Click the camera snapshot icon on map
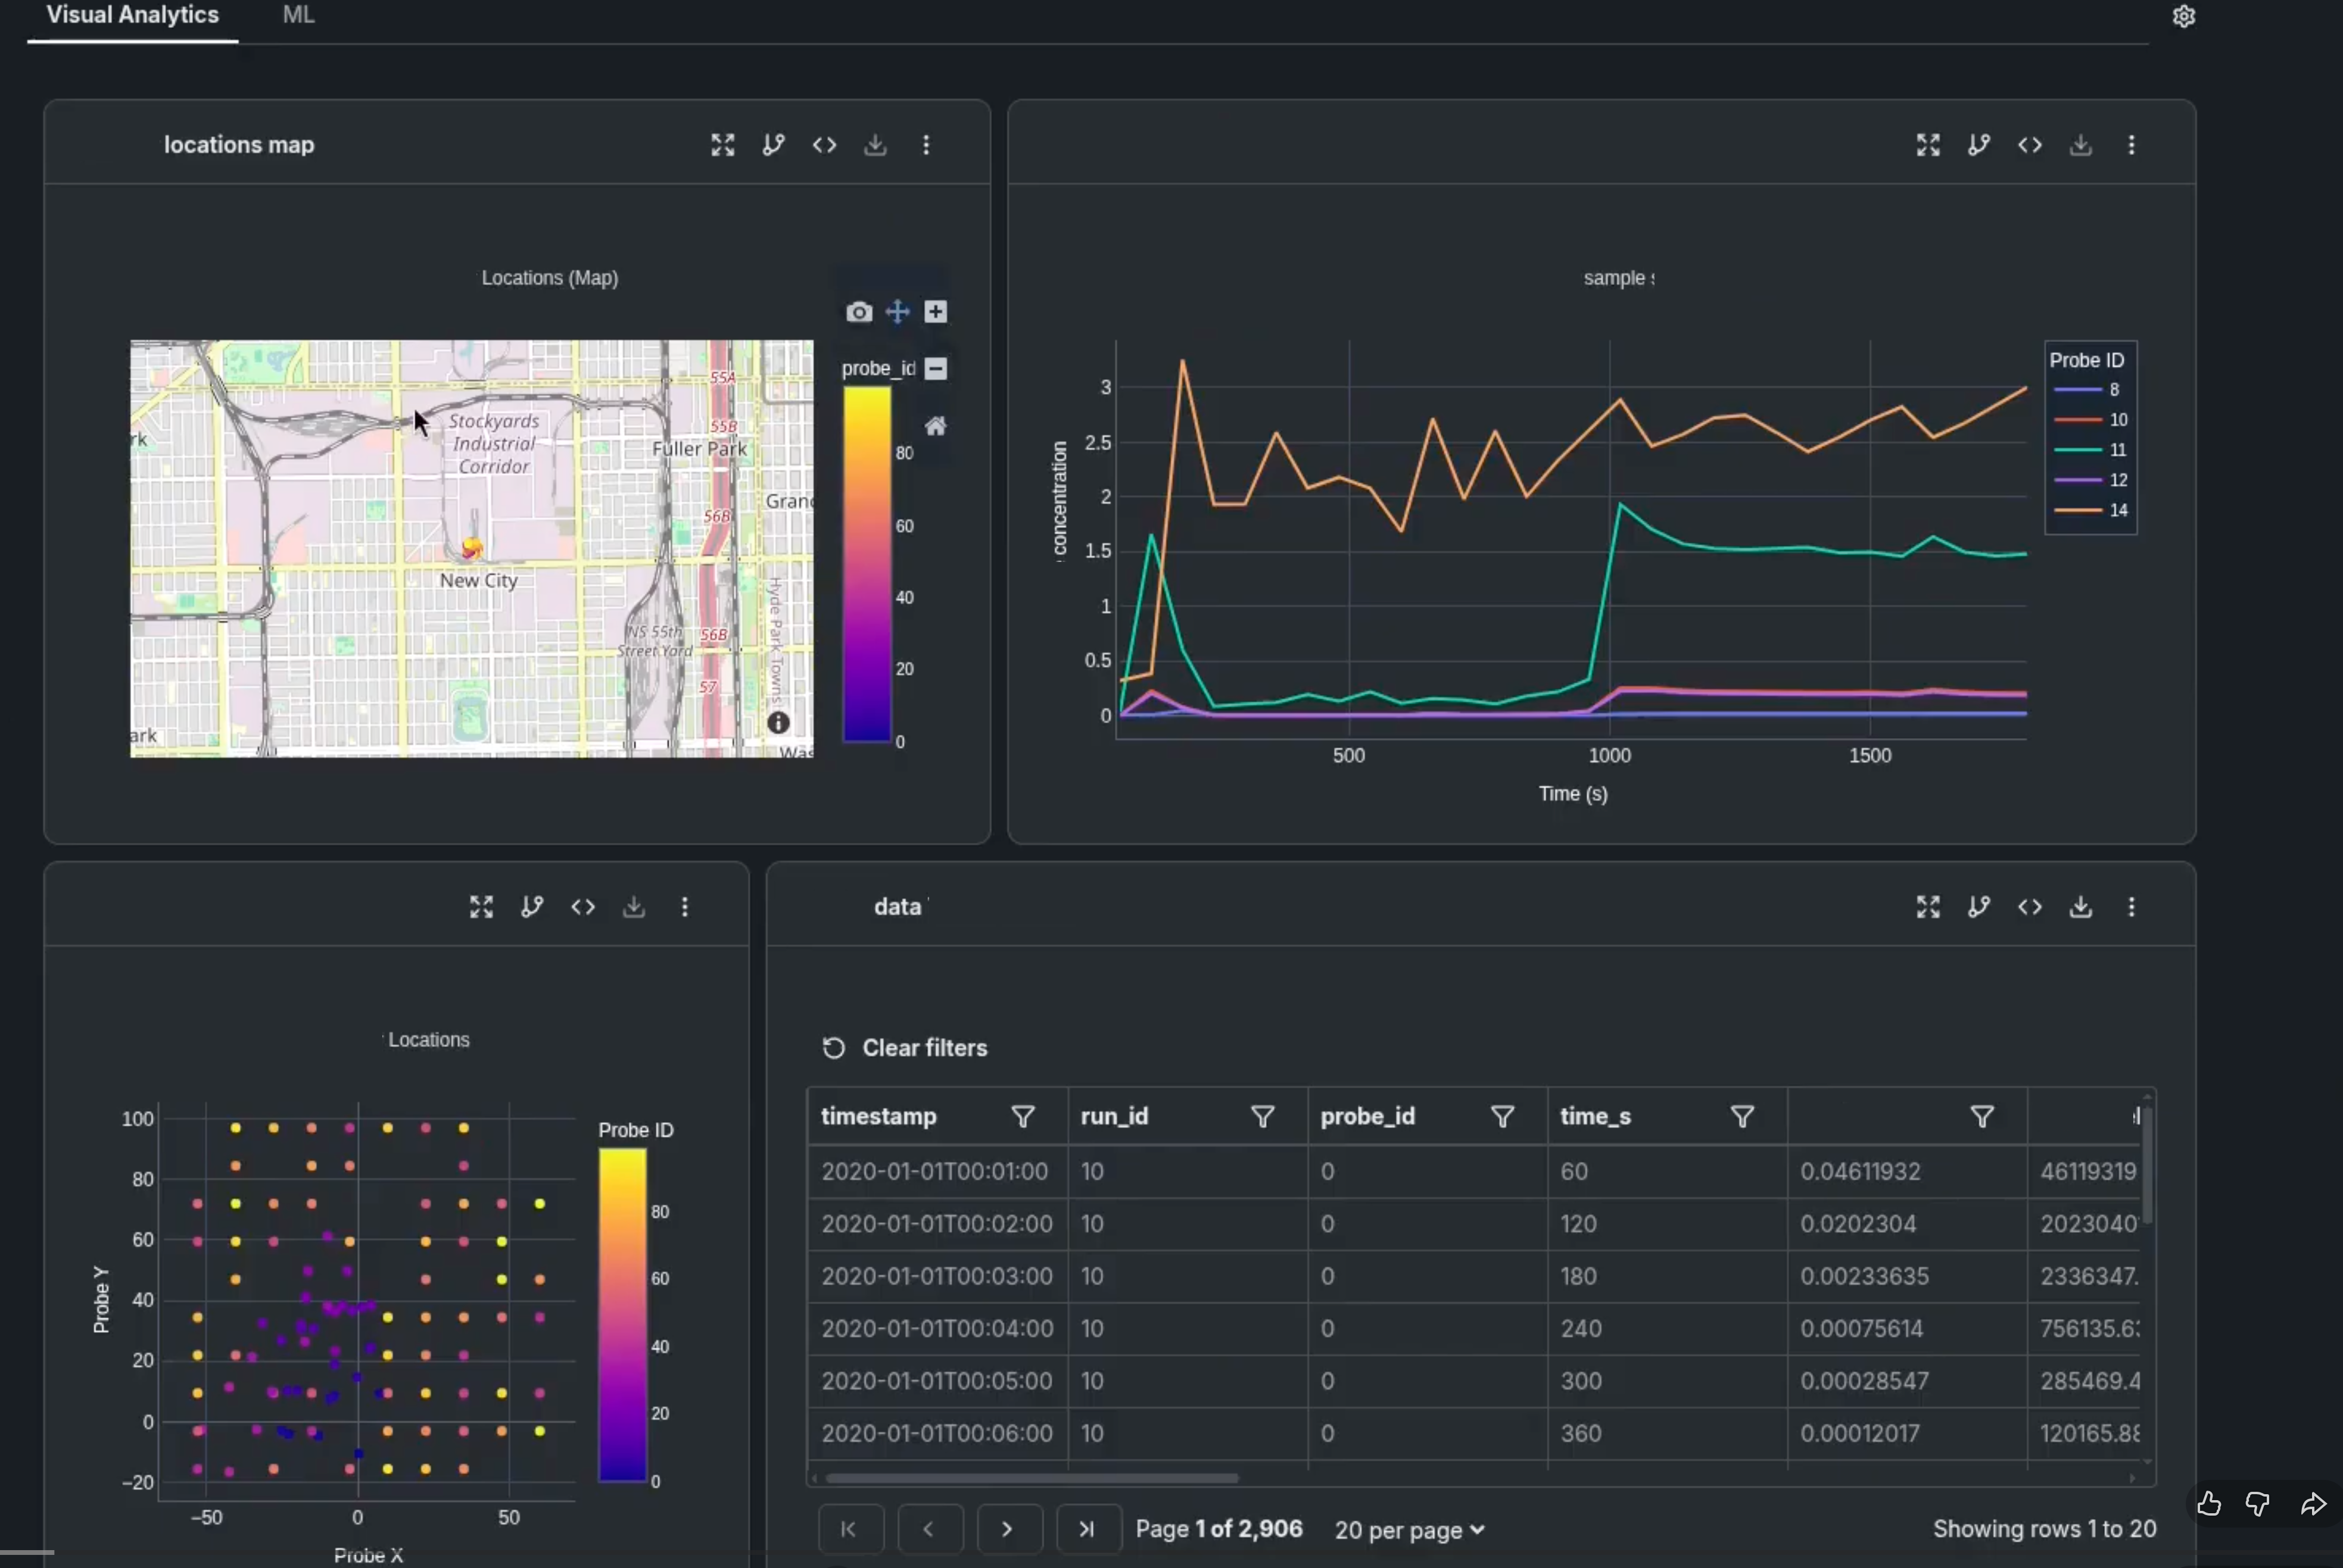2343x1568 pixels. tap(858, 312)
